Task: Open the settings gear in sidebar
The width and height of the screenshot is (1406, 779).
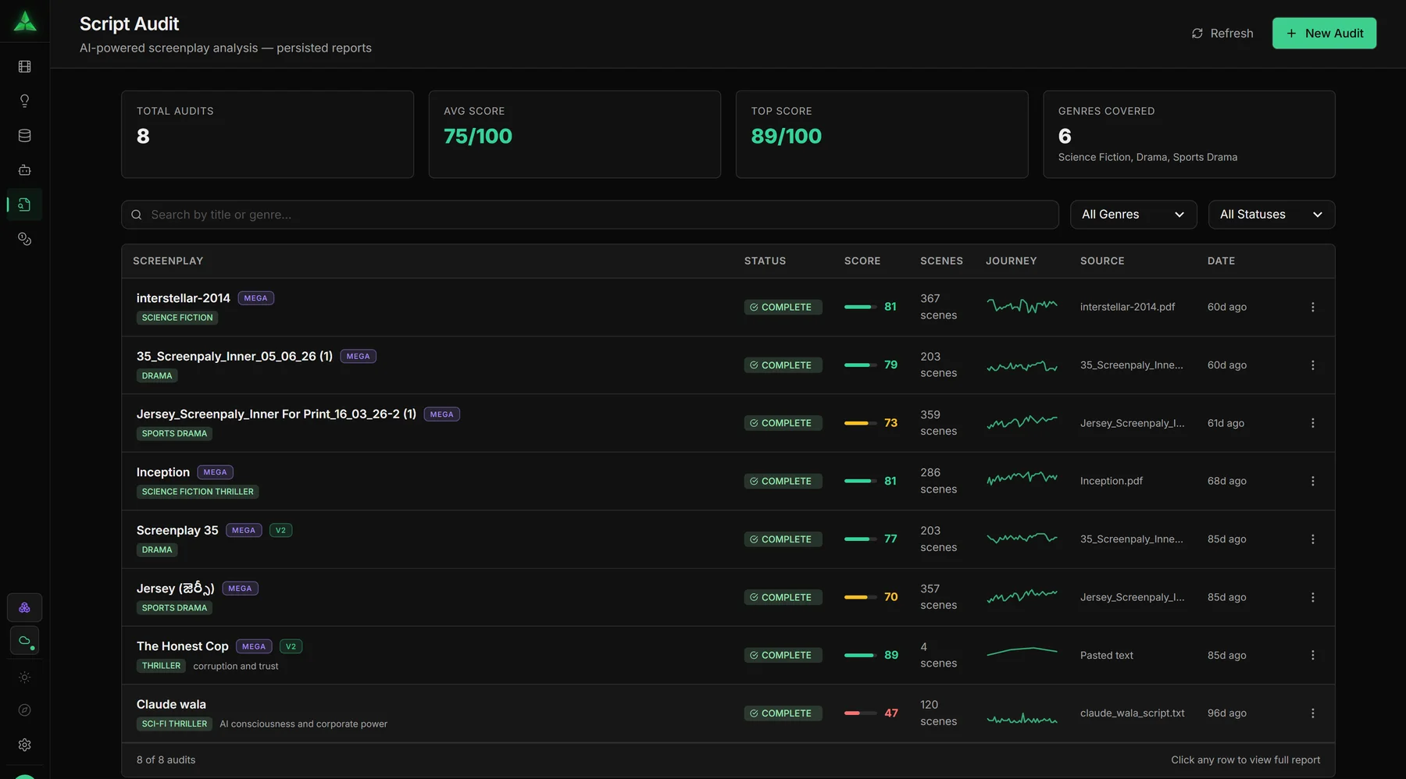Action: click(x=25, y=745)
